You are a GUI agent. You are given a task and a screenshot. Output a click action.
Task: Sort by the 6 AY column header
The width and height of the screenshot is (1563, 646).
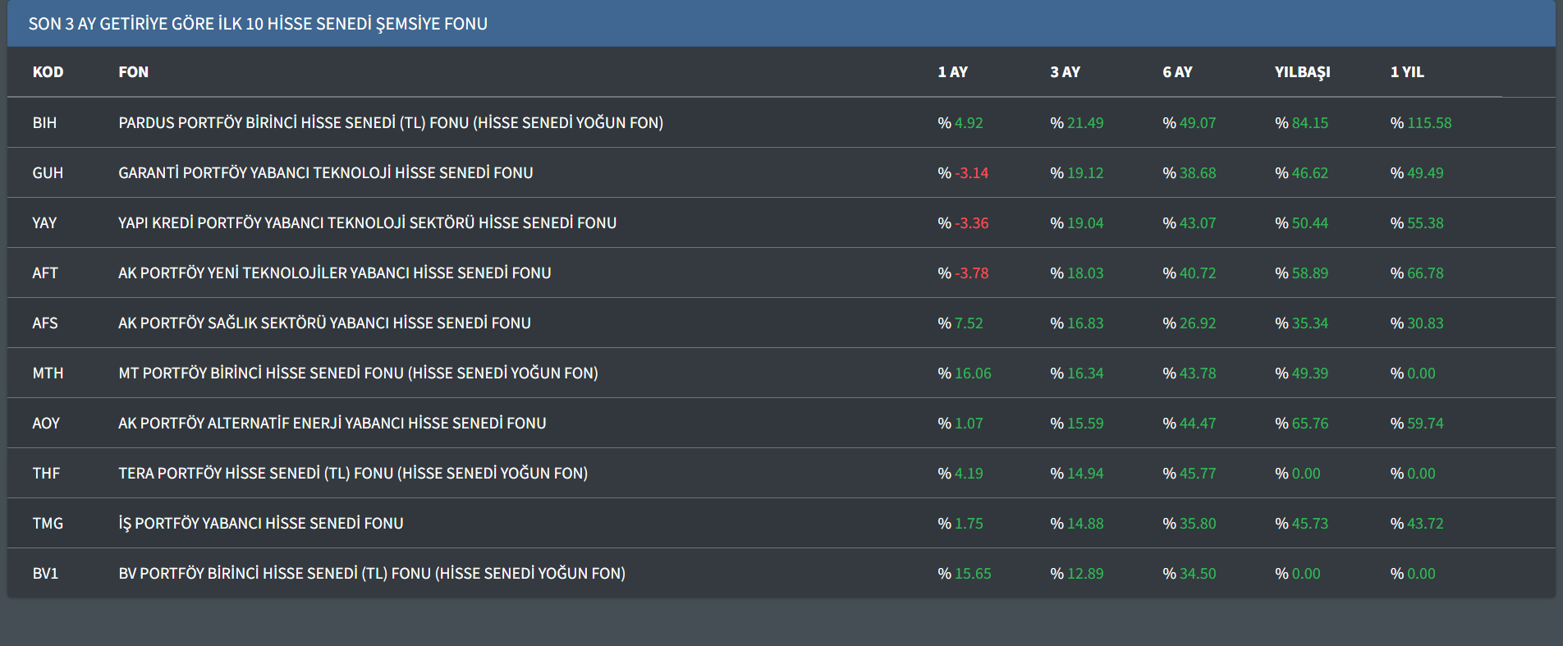click(x=1177, y=72)
